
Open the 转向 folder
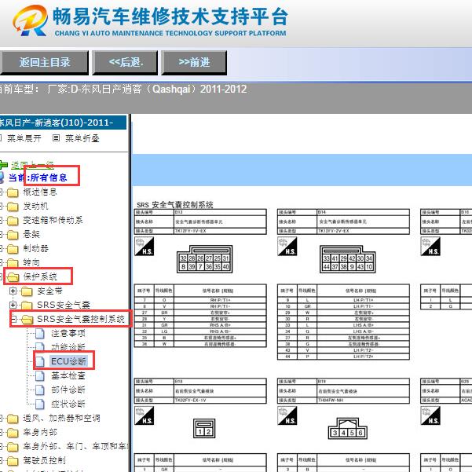point(31,262)
